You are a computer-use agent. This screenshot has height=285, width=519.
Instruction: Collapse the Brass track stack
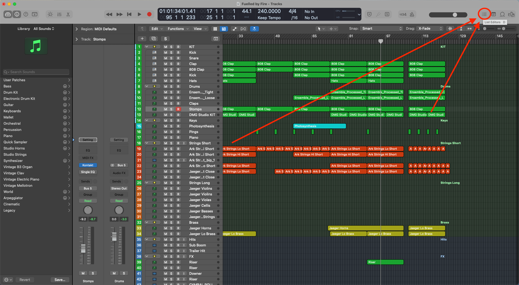[x=147, y=222]
